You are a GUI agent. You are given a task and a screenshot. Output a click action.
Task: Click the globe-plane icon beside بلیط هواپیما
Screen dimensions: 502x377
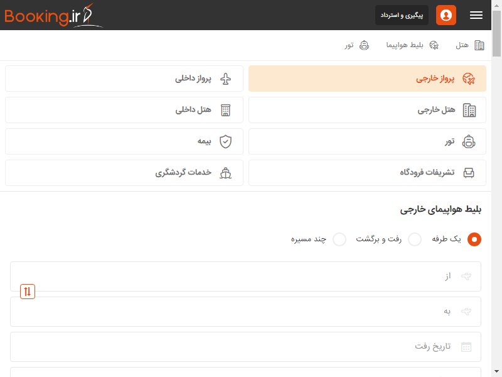click(434, 45)
